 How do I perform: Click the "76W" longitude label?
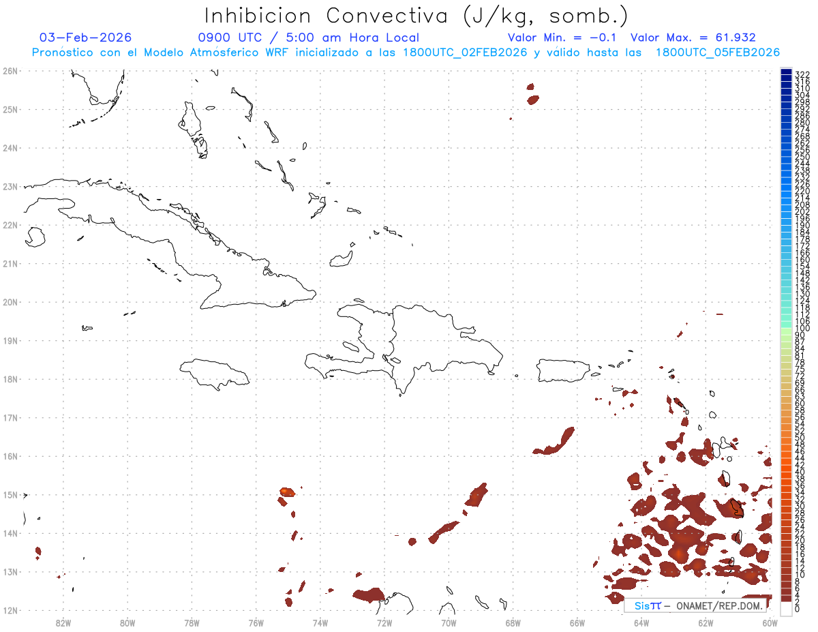click(256, 622)
